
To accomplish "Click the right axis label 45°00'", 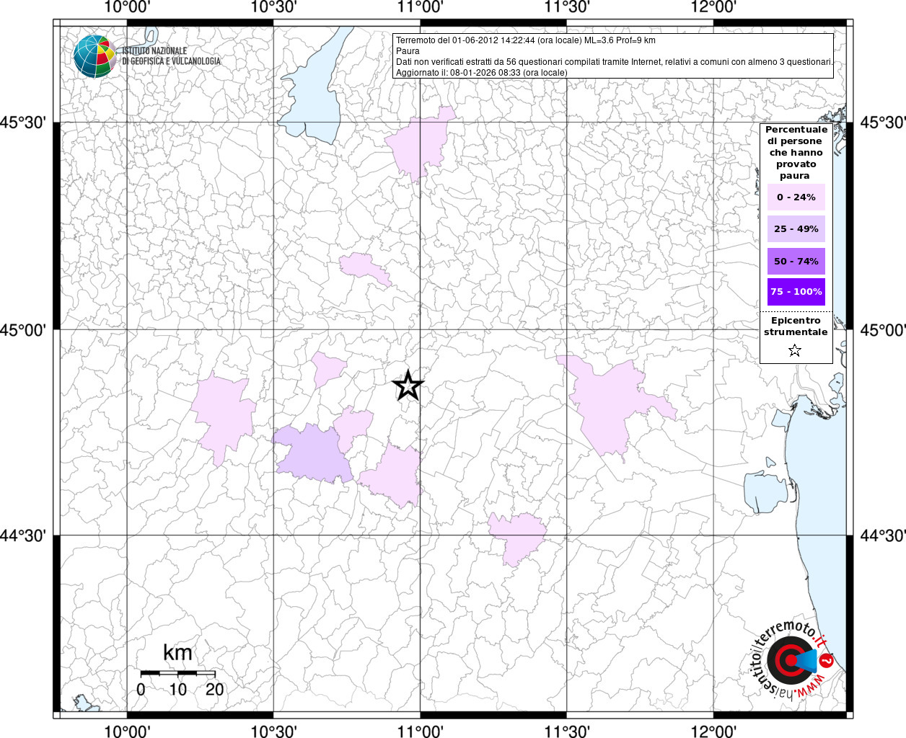I will (x=883, y=330).
